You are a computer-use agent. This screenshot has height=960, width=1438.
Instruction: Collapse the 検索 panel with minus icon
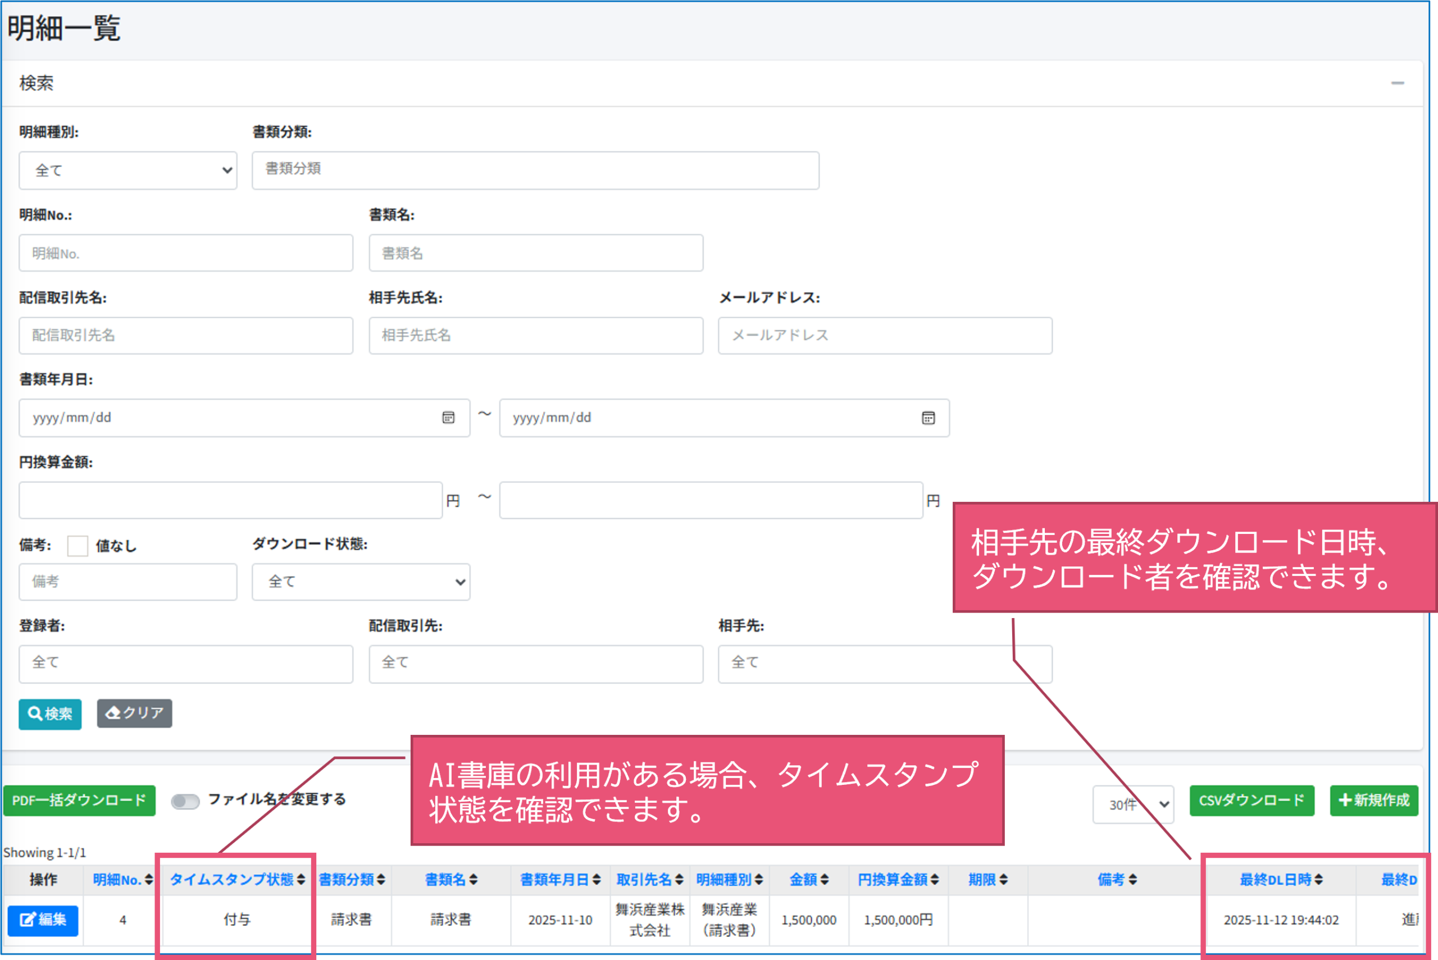pyautogui.click(x=1397, y=83)
